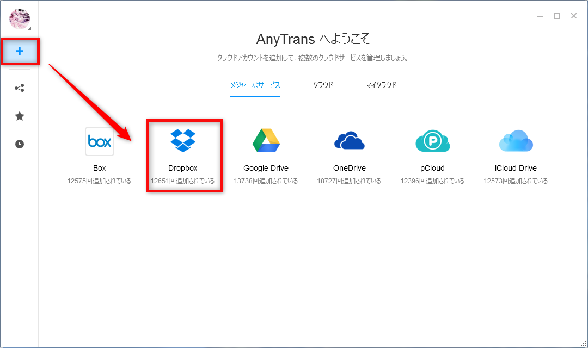Click the add cloud plus icon
Viewport: 588px width, 348px height.
tap(20, 51)
